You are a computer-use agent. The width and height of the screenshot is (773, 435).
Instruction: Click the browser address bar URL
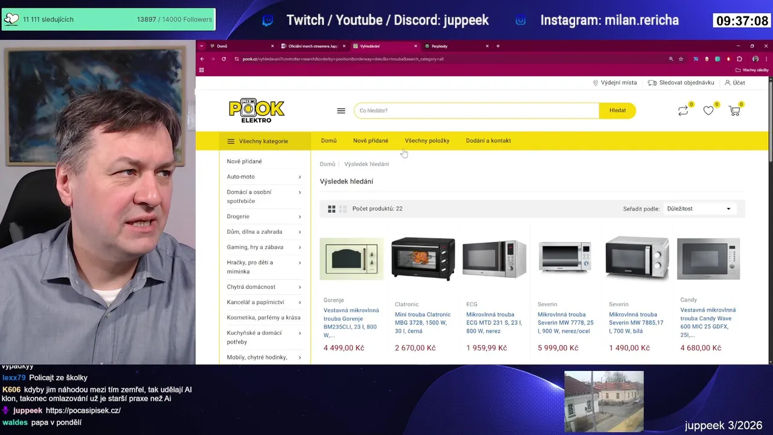click(343, 59)
